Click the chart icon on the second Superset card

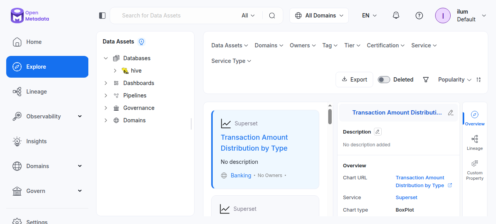pos(225,209)
